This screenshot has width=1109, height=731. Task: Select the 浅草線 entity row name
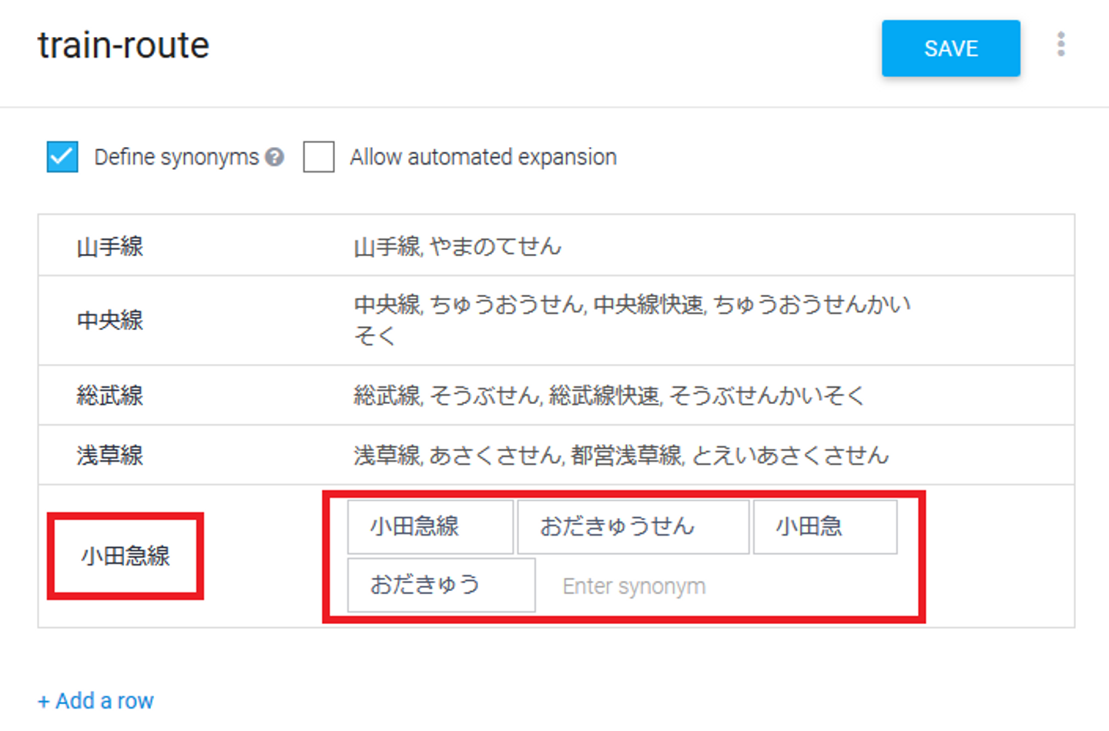click(110, 456)
